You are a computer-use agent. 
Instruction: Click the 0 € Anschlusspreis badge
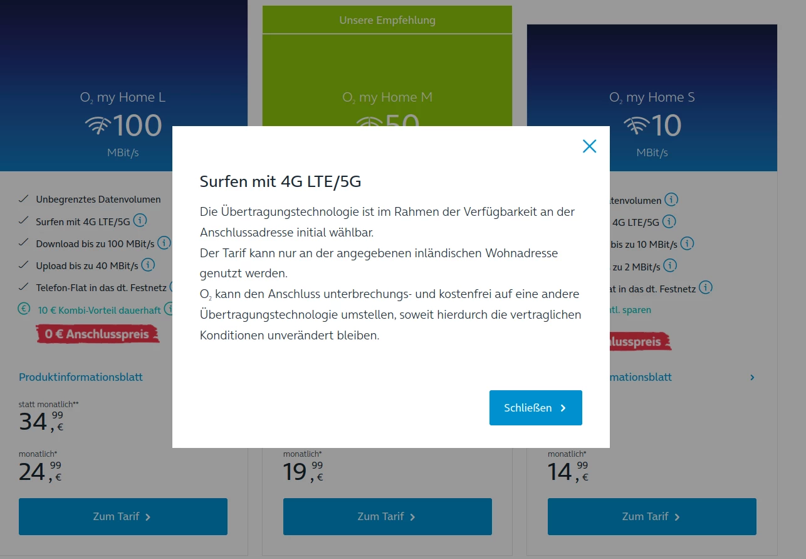coord(97,334)
